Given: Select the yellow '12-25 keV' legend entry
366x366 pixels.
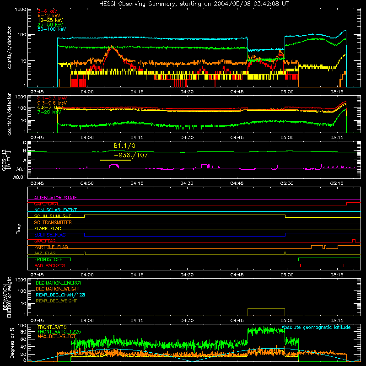Looking at the screenshot, I should (50, 20).
